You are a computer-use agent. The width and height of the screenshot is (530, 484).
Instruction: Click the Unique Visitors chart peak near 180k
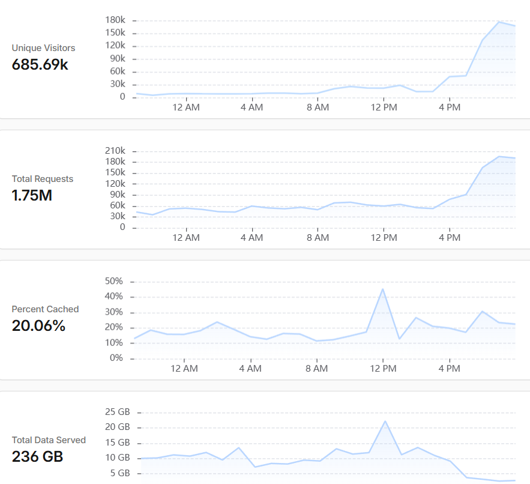click(x=499, y=22)
